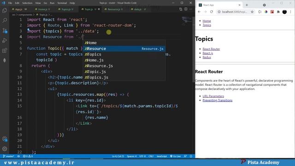This screenshot has width=295, height=166.
Task: Select Home.js suggestion in autocomplete
Action: (124, 60)
